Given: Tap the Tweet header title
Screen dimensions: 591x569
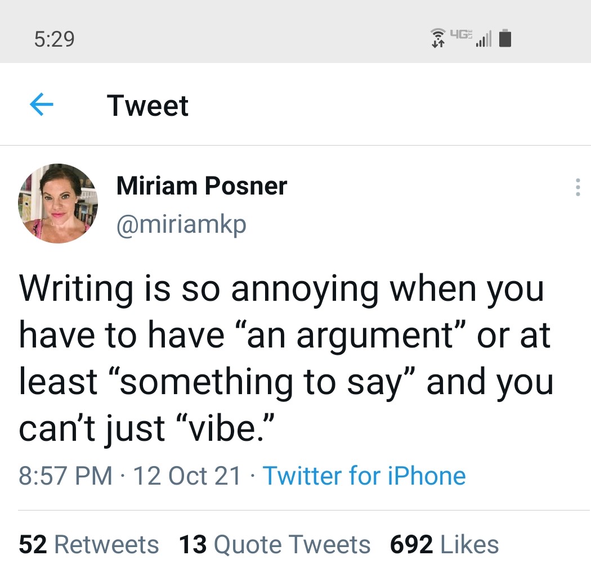Looking at the screenshot, I should pyautogui.click(x=147, y=105).
